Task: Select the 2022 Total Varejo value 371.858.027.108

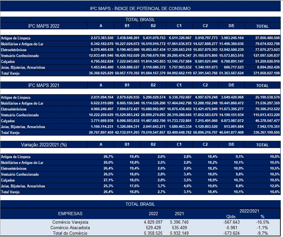Action: 263,73
